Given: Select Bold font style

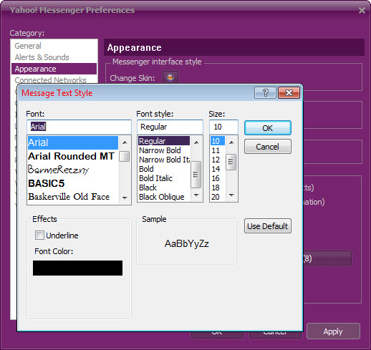Looking at the screenshot, I should 164,169.
